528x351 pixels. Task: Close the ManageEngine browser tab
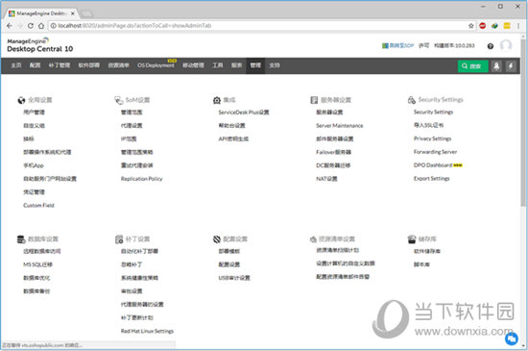(x=72, y=13)
